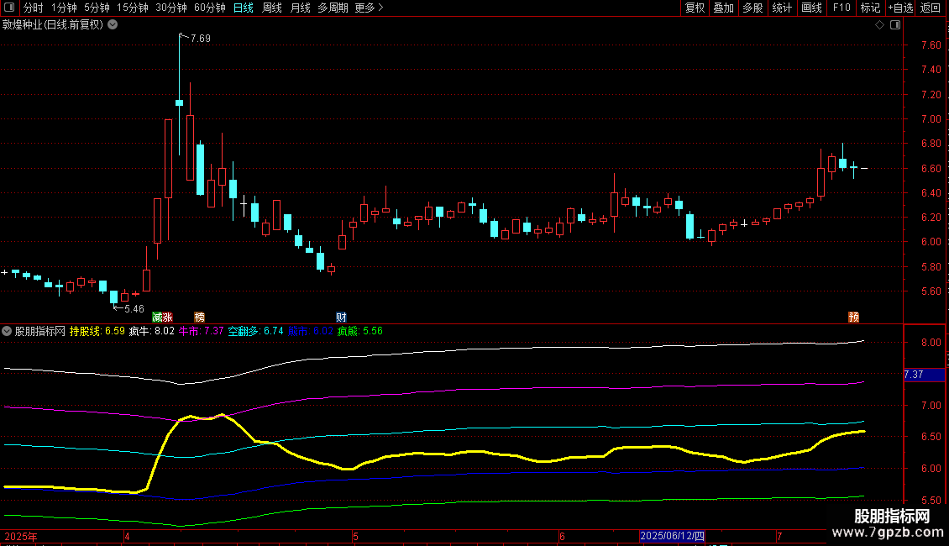Click the 股朋指标网 indicator name
The image size is (949, 546).
point(40,331)
